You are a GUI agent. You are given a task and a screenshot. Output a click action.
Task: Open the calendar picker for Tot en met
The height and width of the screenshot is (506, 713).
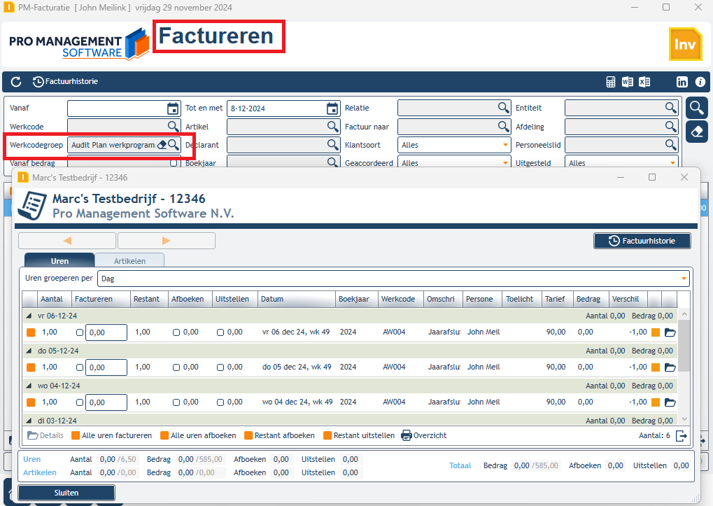coord(332,108)
